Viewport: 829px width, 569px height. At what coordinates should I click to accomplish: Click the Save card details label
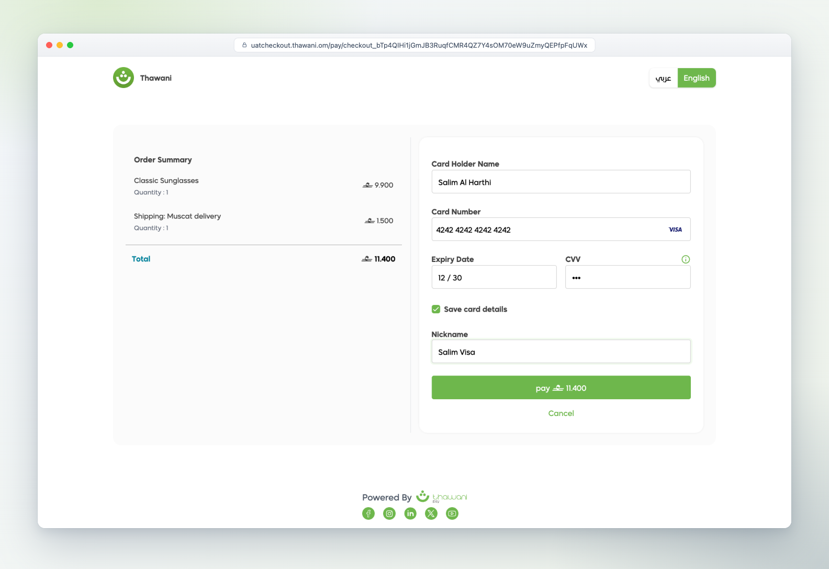click(476, 309)
